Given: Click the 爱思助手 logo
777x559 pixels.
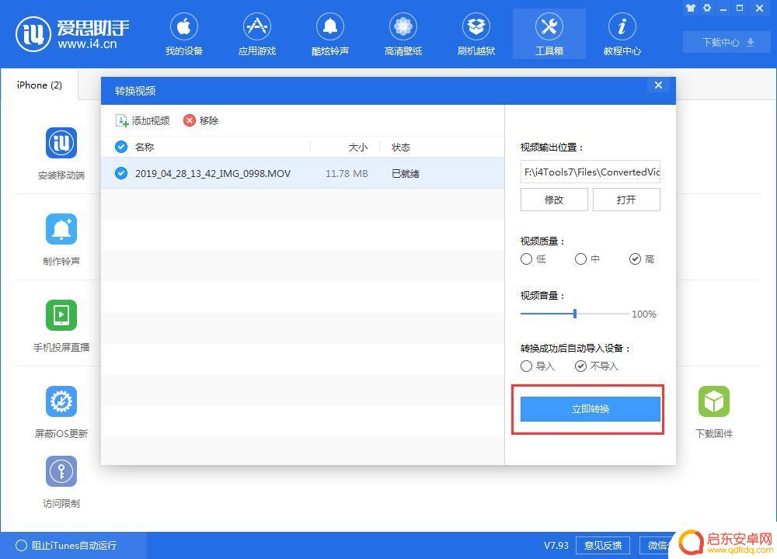Looking at the screenshot, I should coord(72,33).
